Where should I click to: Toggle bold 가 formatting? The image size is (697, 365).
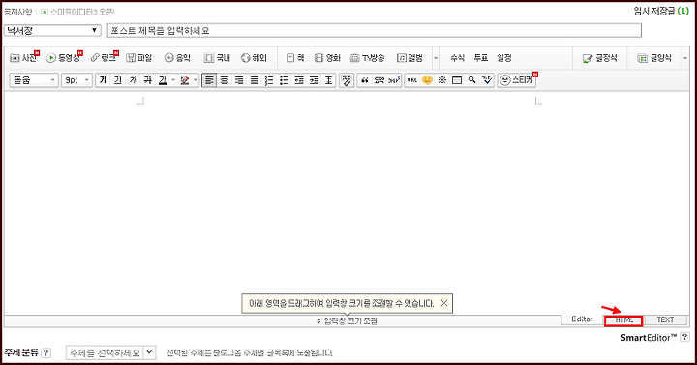(103, 80)
